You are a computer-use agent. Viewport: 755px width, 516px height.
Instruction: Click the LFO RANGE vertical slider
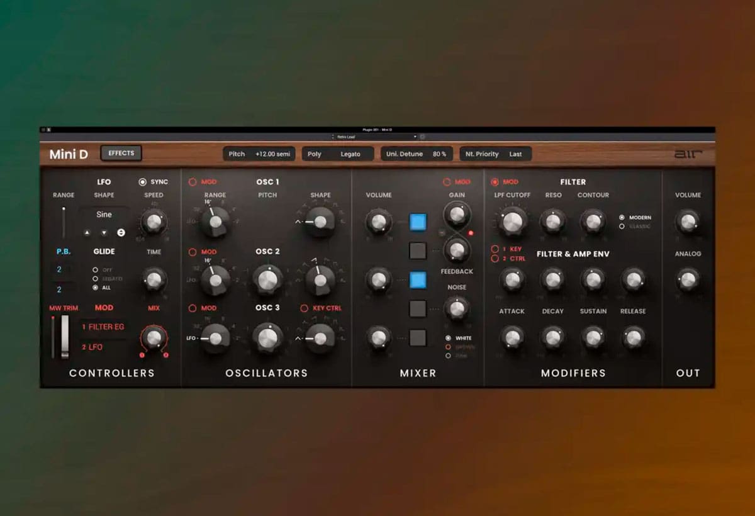point(64,222)
